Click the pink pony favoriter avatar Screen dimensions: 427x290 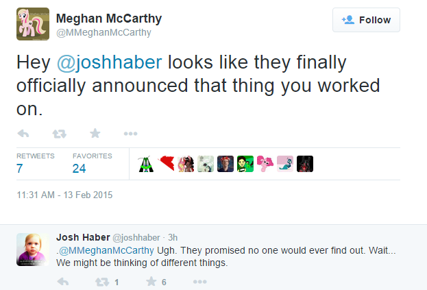point(265,163)
